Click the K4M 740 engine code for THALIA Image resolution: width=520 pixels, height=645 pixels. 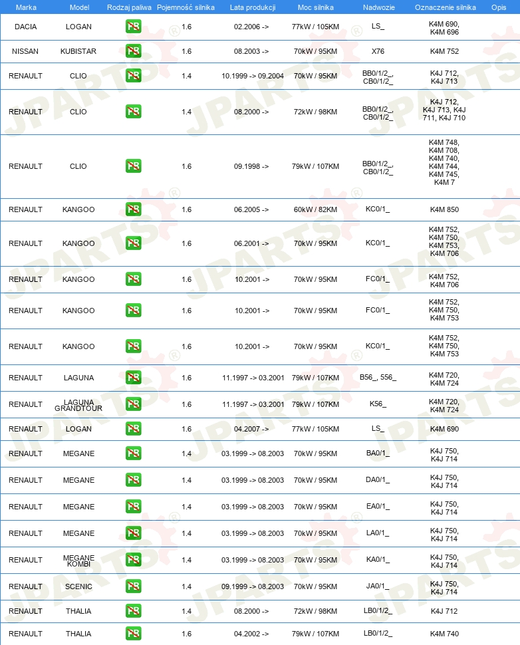coord(444,634)
